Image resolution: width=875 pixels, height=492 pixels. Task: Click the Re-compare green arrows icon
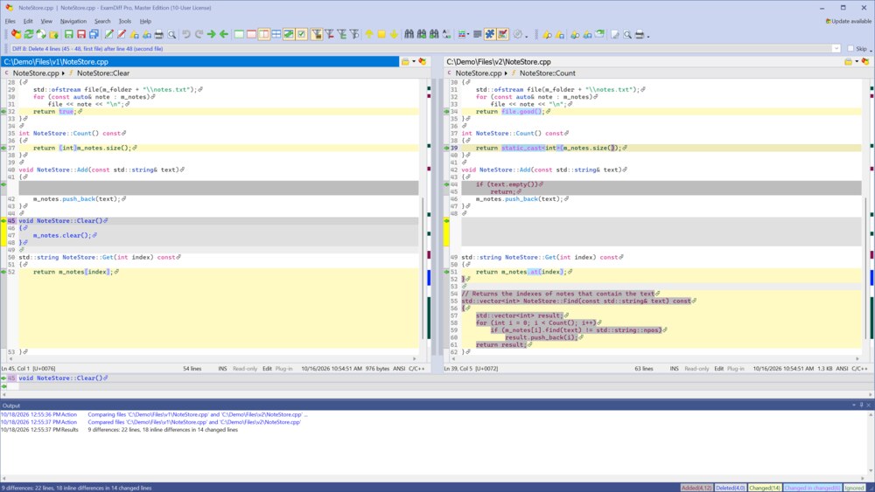pyautogui.click(x=29, y=35)
